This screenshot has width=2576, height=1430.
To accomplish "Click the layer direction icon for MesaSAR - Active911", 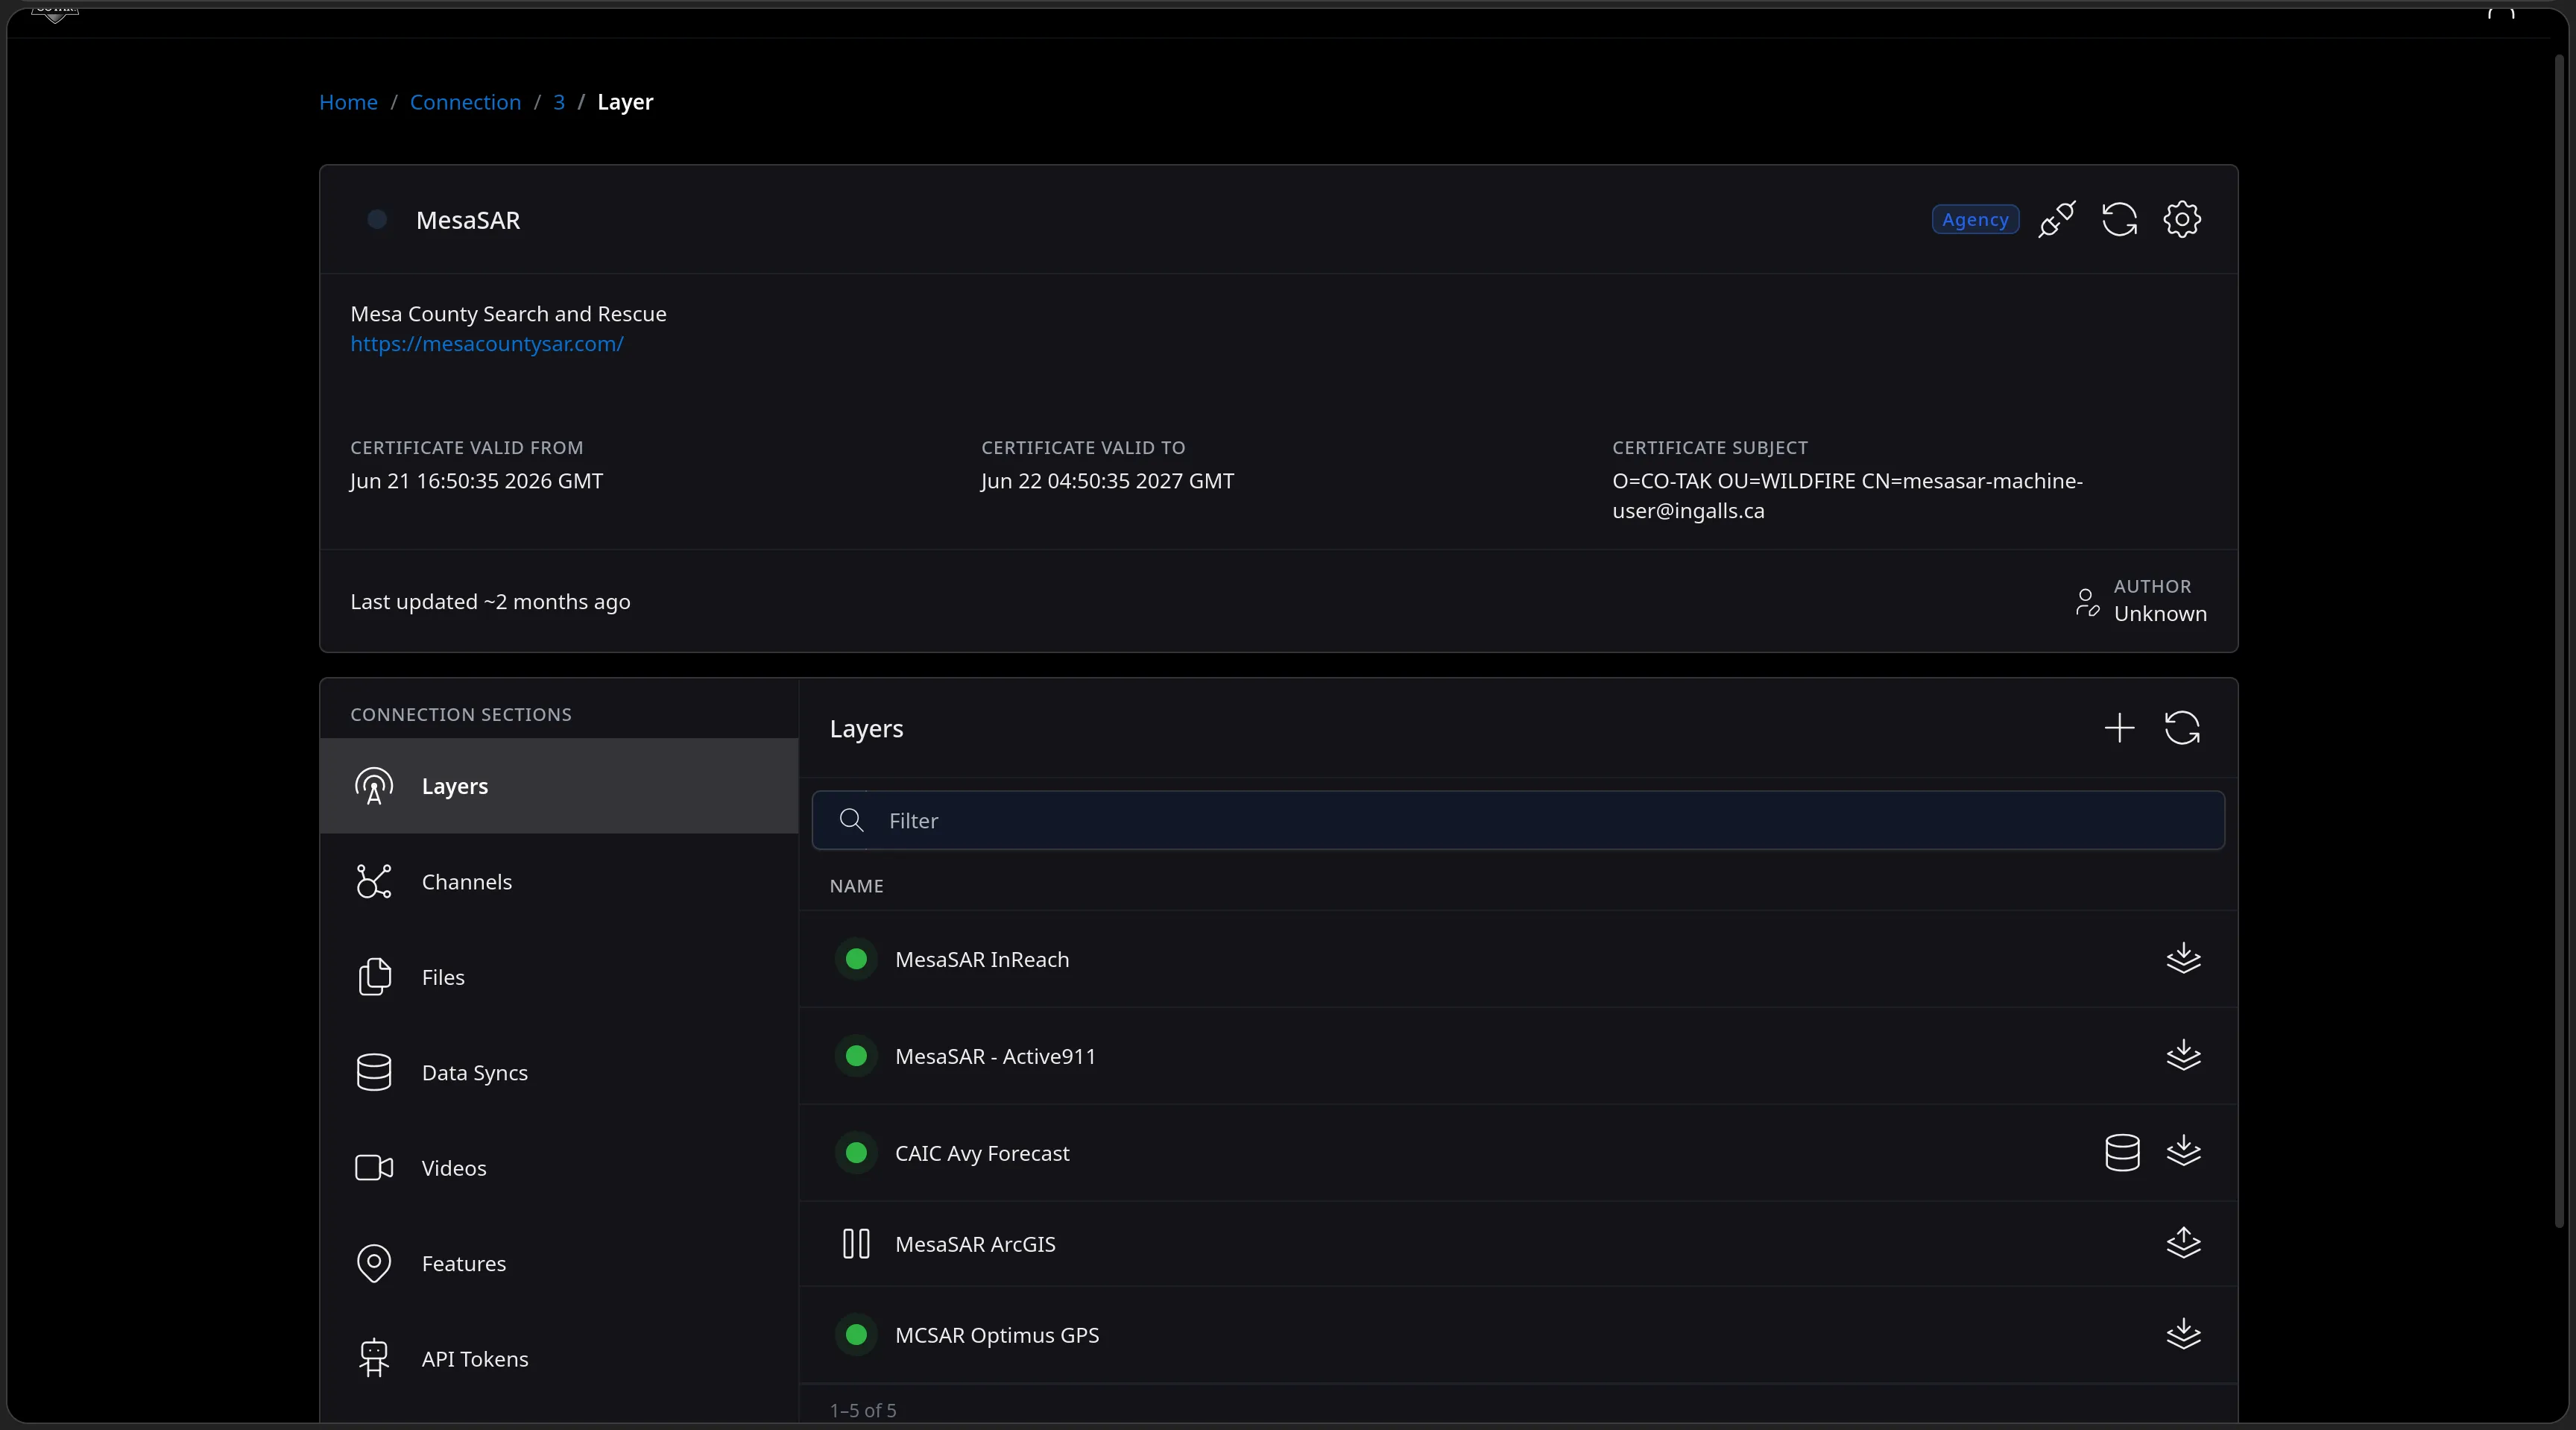I will click(2183, 1055).
